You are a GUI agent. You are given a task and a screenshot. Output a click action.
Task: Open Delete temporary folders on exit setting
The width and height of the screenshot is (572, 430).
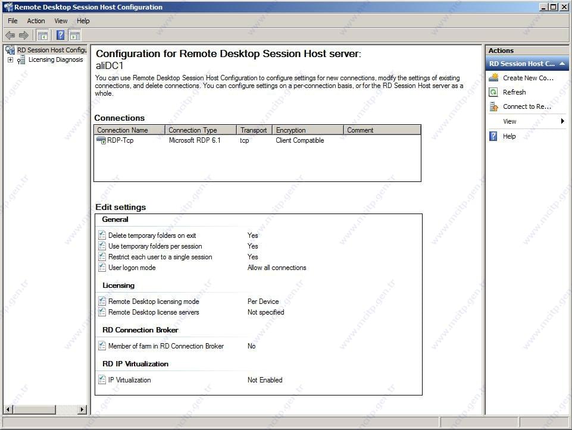coord(152,236)
